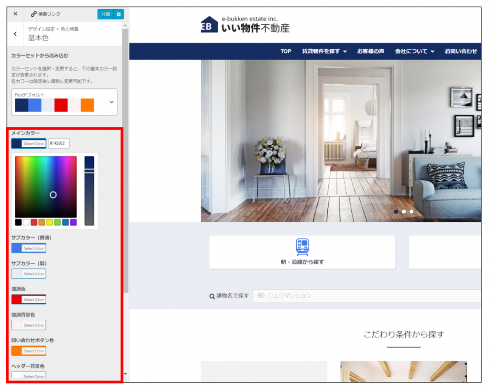
Task: Click the EB house logo icon
Action: pos(209,25)
